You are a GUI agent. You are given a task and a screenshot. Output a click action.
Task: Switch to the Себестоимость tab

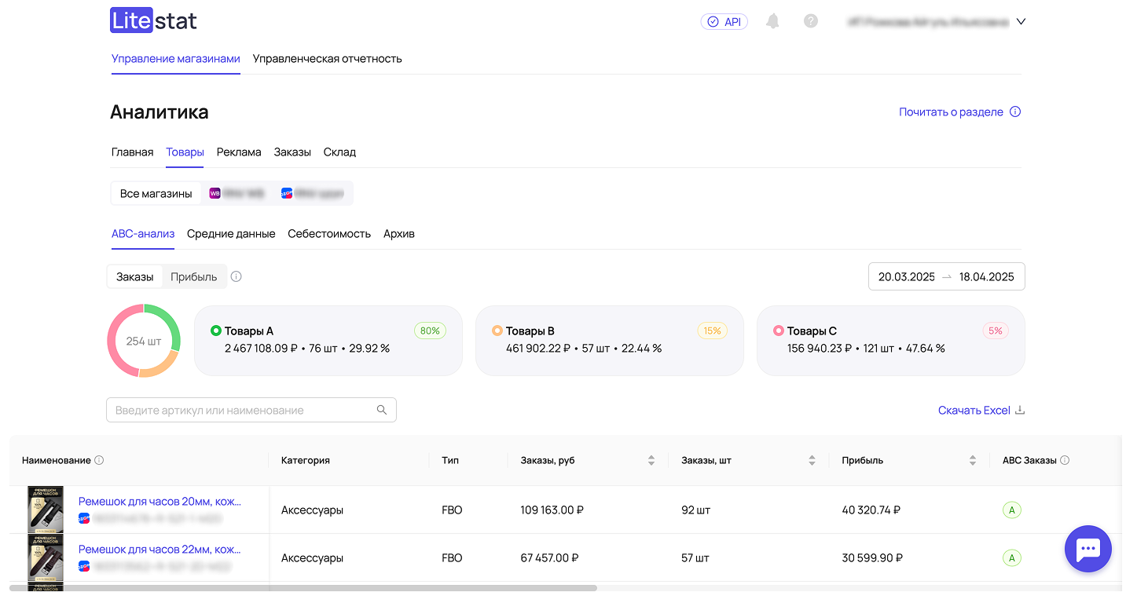pyautogui.click(x=328, y=233)
